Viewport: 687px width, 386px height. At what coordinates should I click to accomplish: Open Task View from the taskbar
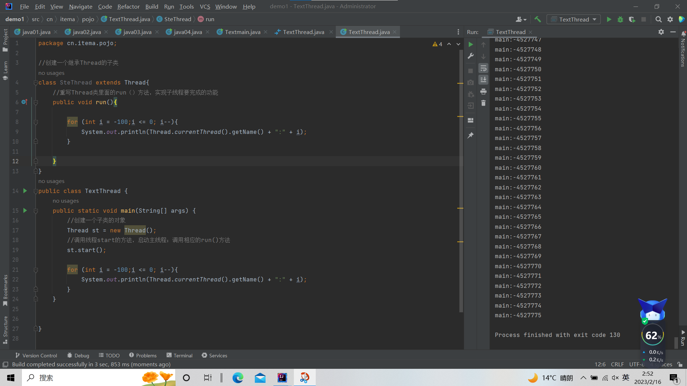[x=207, y=378]
